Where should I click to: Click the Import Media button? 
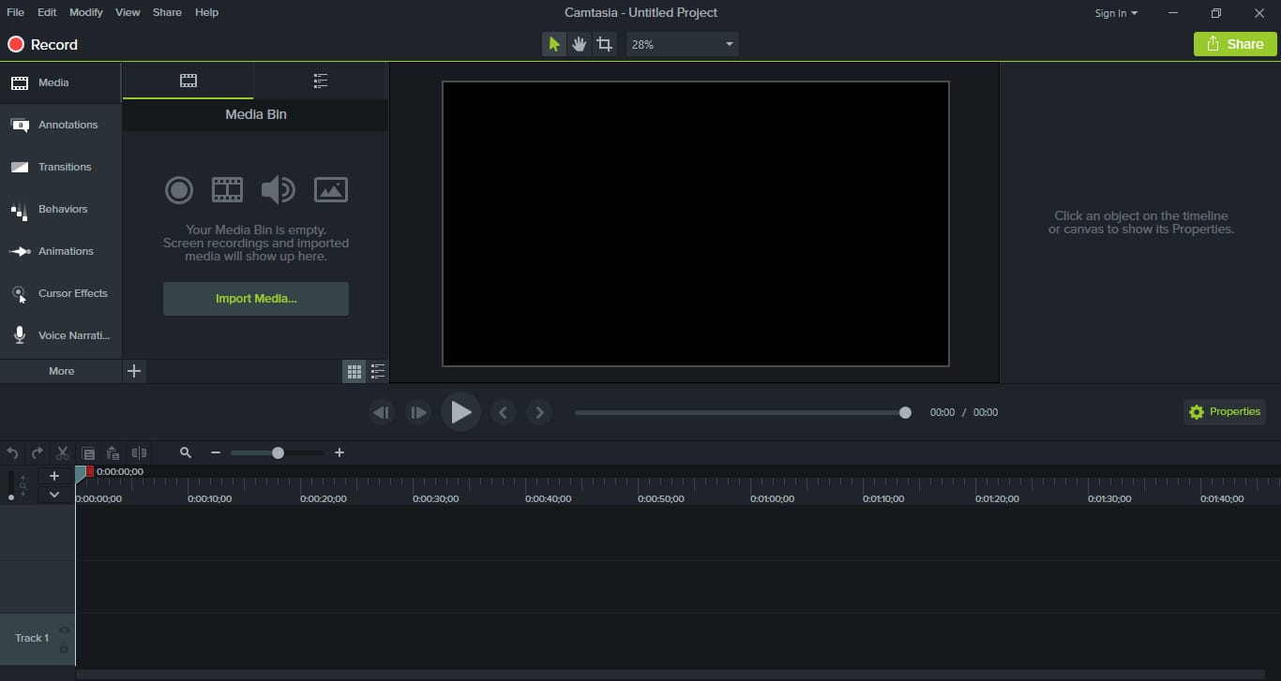(x=256, y=299)
